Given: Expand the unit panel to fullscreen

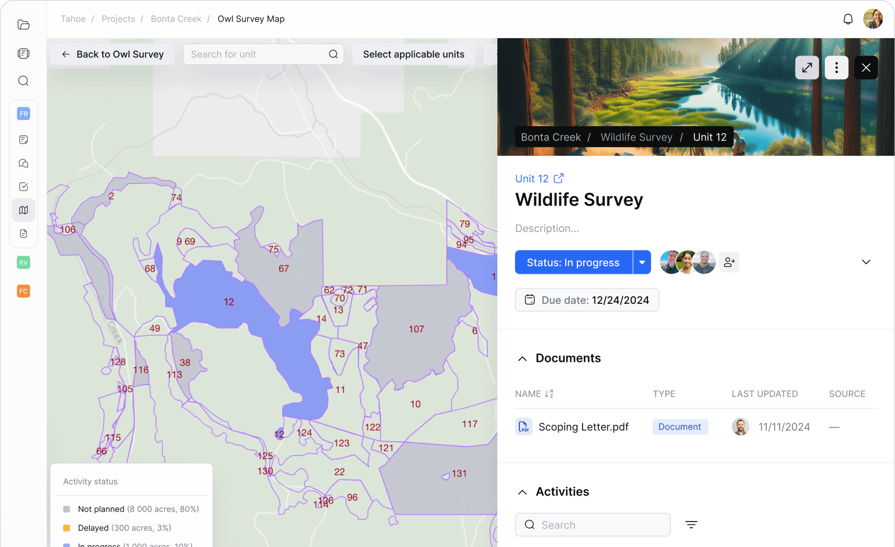Looking at the screenshot, I should pyautogui.click(x=807, y=67).
